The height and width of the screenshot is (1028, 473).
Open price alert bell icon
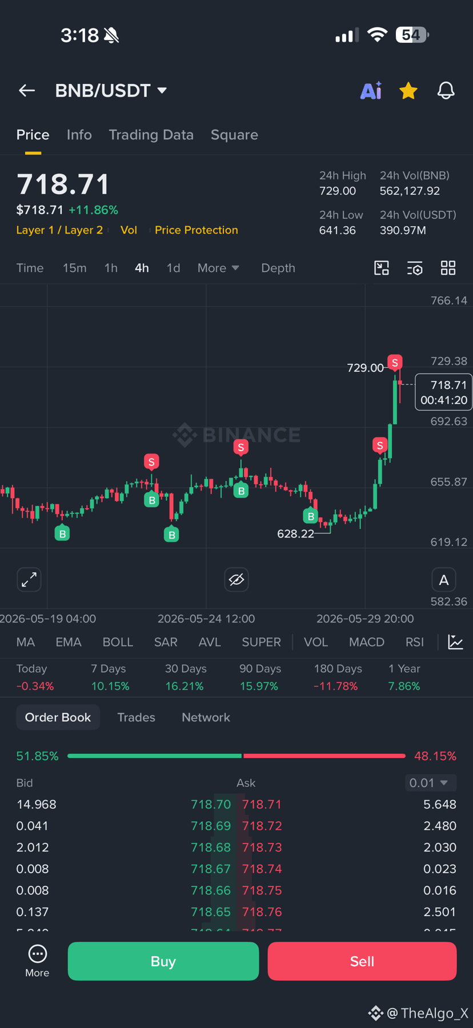pos(446,90)
